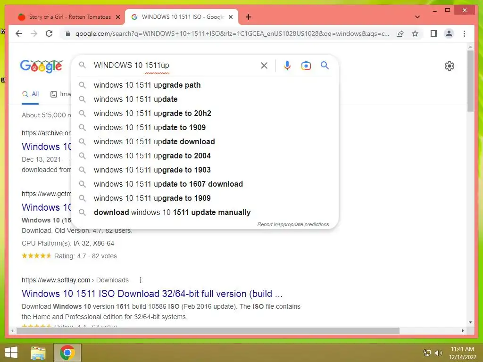483x362 pixels.
Task: Reload the current page
Action: click(49, 33)
